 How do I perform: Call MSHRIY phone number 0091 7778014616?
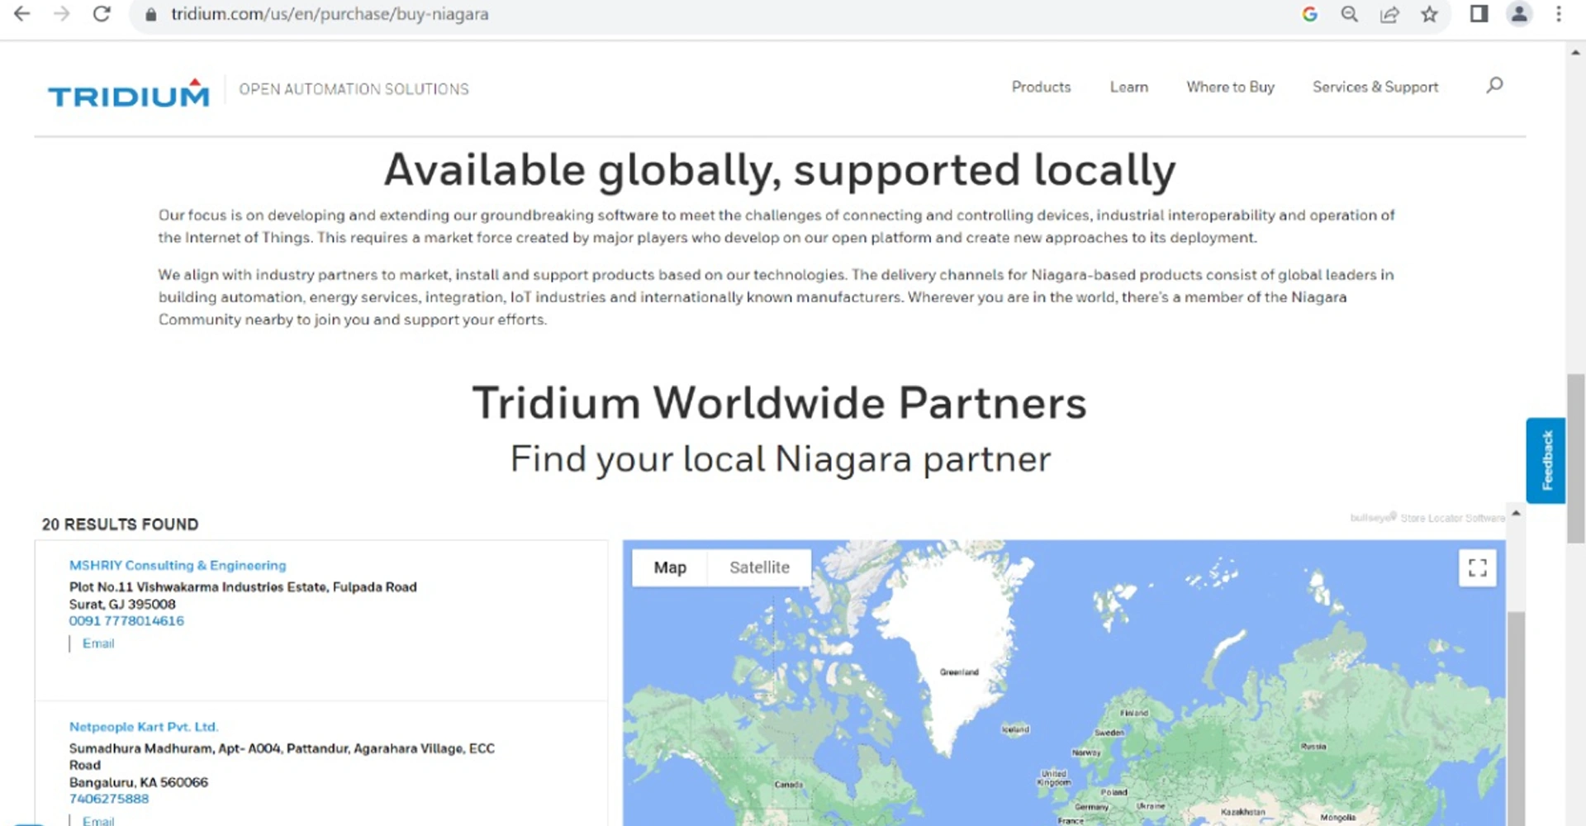point(126,621)
